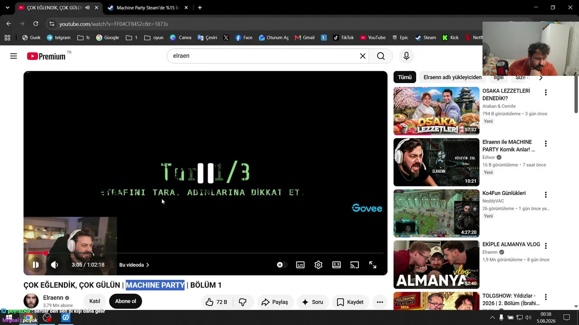The width and height of the screenshot is (579, 325).
Task: Open the TikTok bookmark
Action: pyautogui.click(x=343, y=37)
